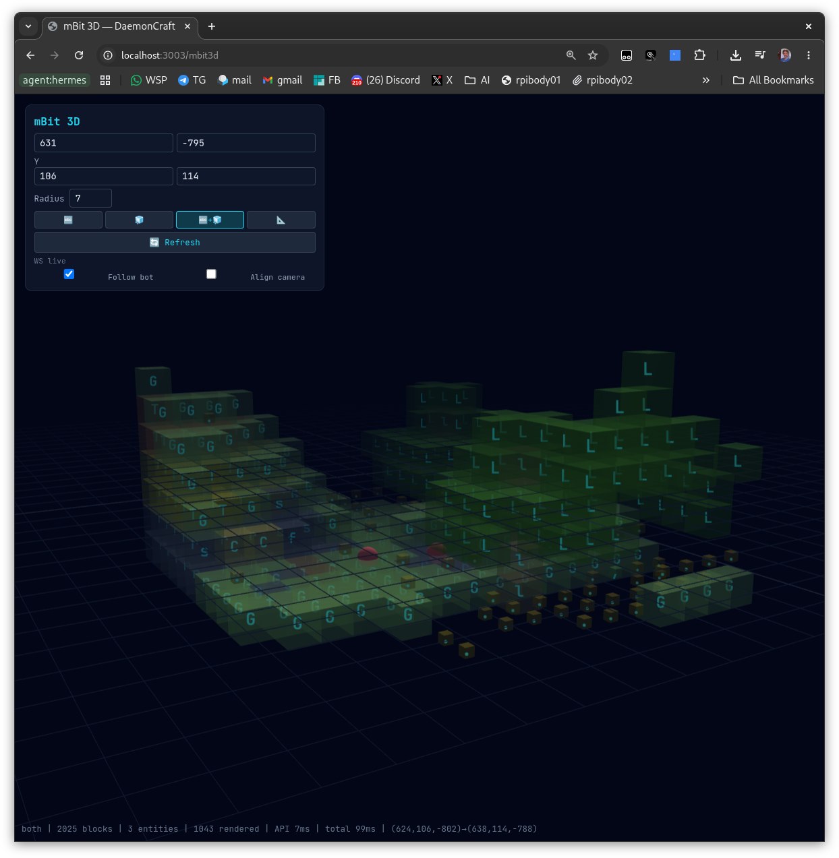The width and height of the screenshot is (839, 858).
Task: Click the Radius input field
Action: [90, 198]
